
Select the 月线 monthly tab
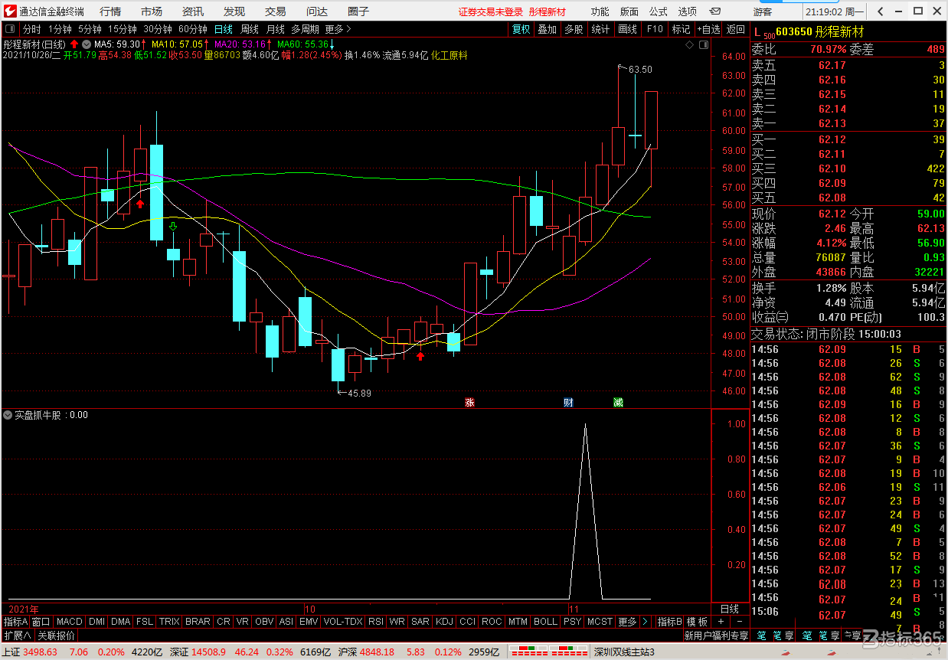(275, 29)
